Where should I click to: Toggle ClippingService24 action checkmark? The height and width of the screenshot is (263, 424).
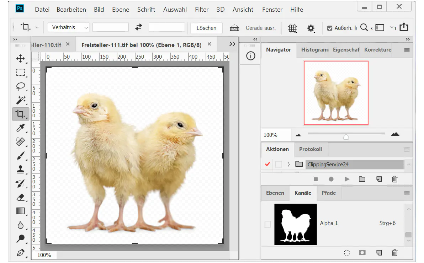[268, 164]
